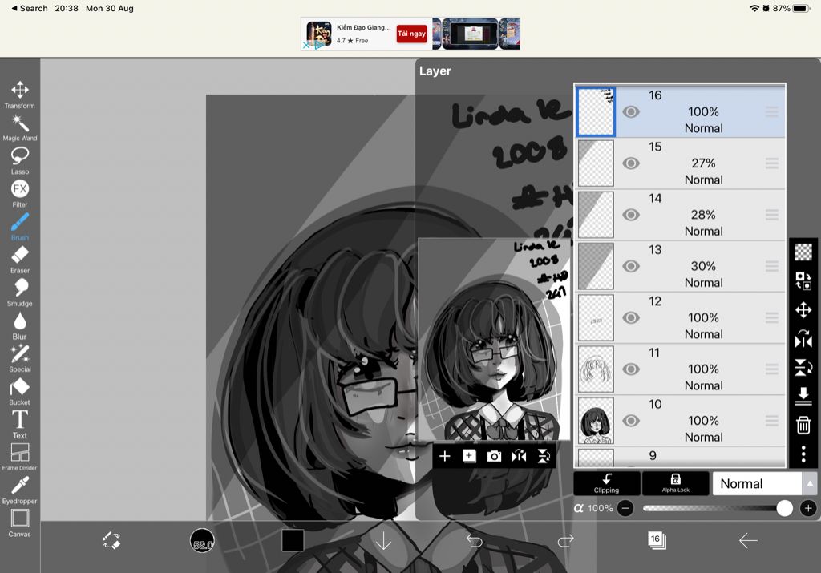Tap the Wi-Fi indicator in status bar
Screen dimensions: 821x573
pos(754,8)
